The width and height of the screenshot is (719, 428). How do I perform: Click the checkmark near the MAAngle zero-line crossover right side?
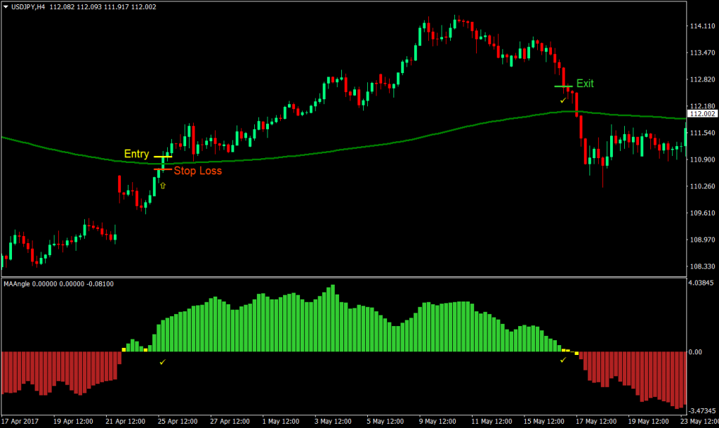pos(562,360)
